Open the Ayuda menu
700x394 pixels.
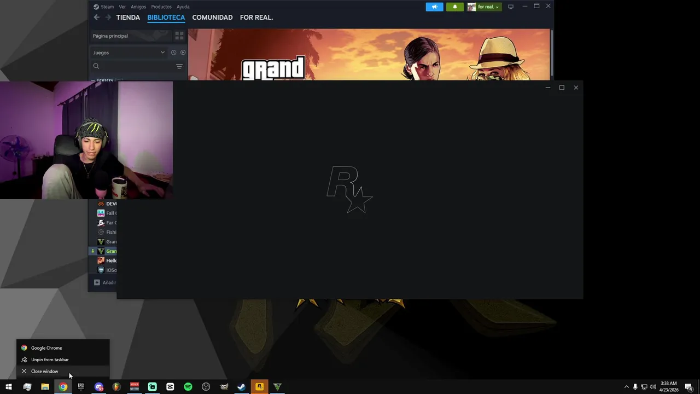(183, 7)
